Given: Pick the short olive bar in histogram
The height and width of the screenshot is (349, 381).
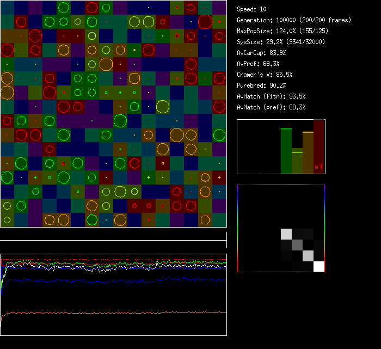Looking at the screenshot, I should click(x=297, y=162).
